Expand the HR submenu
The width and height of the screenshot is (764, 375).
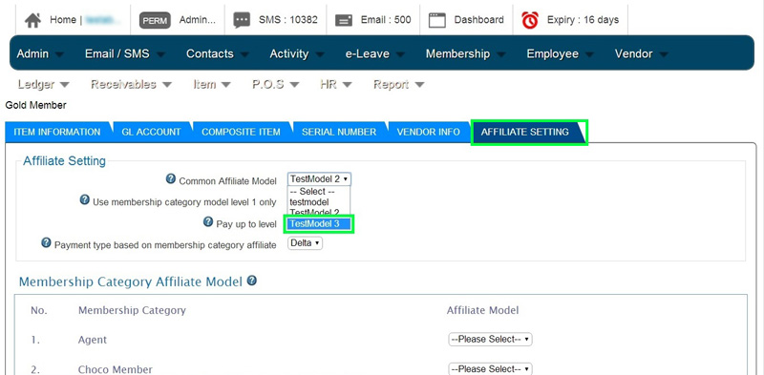[x=336, y=85]
